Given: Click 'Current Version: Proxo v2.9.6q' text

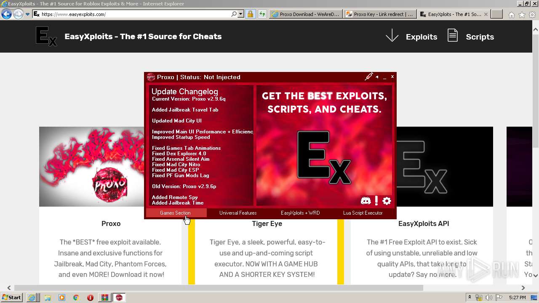Looking at the screenshot, I should pyautogui.click(x=189, y=99).
